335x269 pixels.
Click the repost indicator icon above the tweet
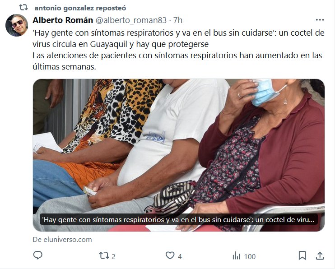[x=23, y=8]
